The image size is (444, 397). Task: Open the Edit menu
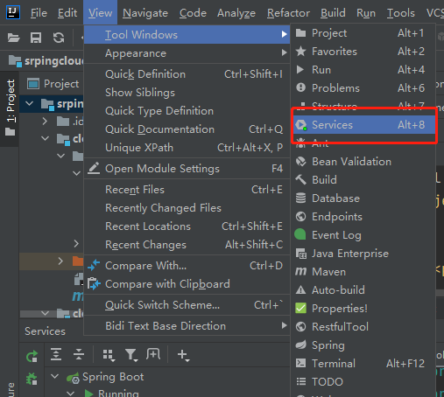click(x=67, y=13)
